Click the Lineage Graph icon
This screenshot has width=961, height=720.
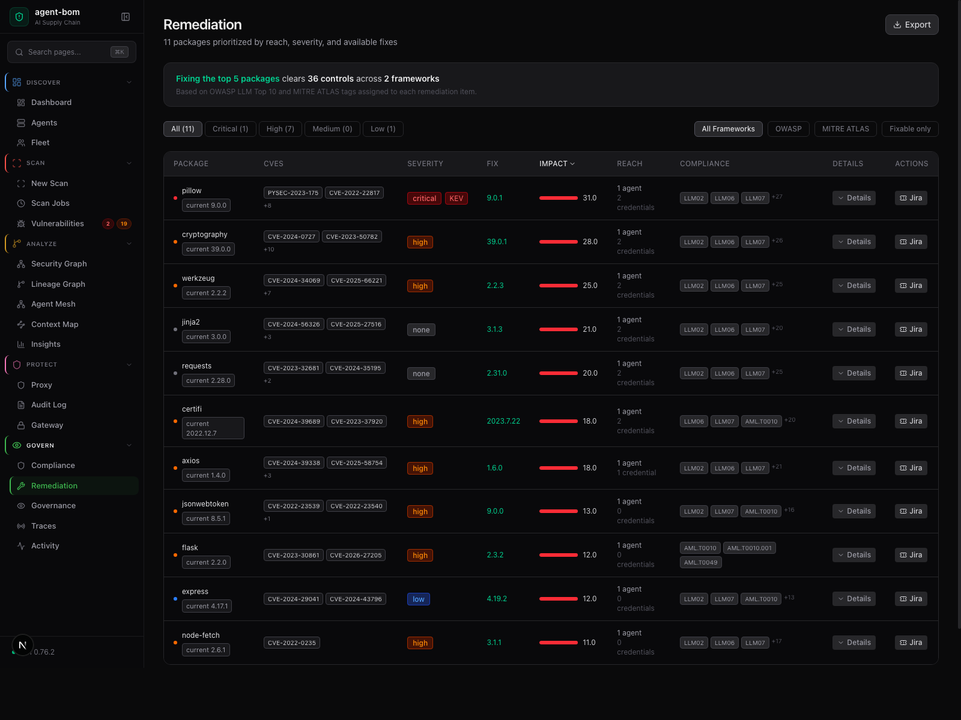(21, 284)
